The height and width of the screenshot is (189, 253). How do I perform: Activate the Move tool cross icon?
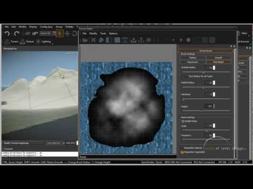click(67, 34)
